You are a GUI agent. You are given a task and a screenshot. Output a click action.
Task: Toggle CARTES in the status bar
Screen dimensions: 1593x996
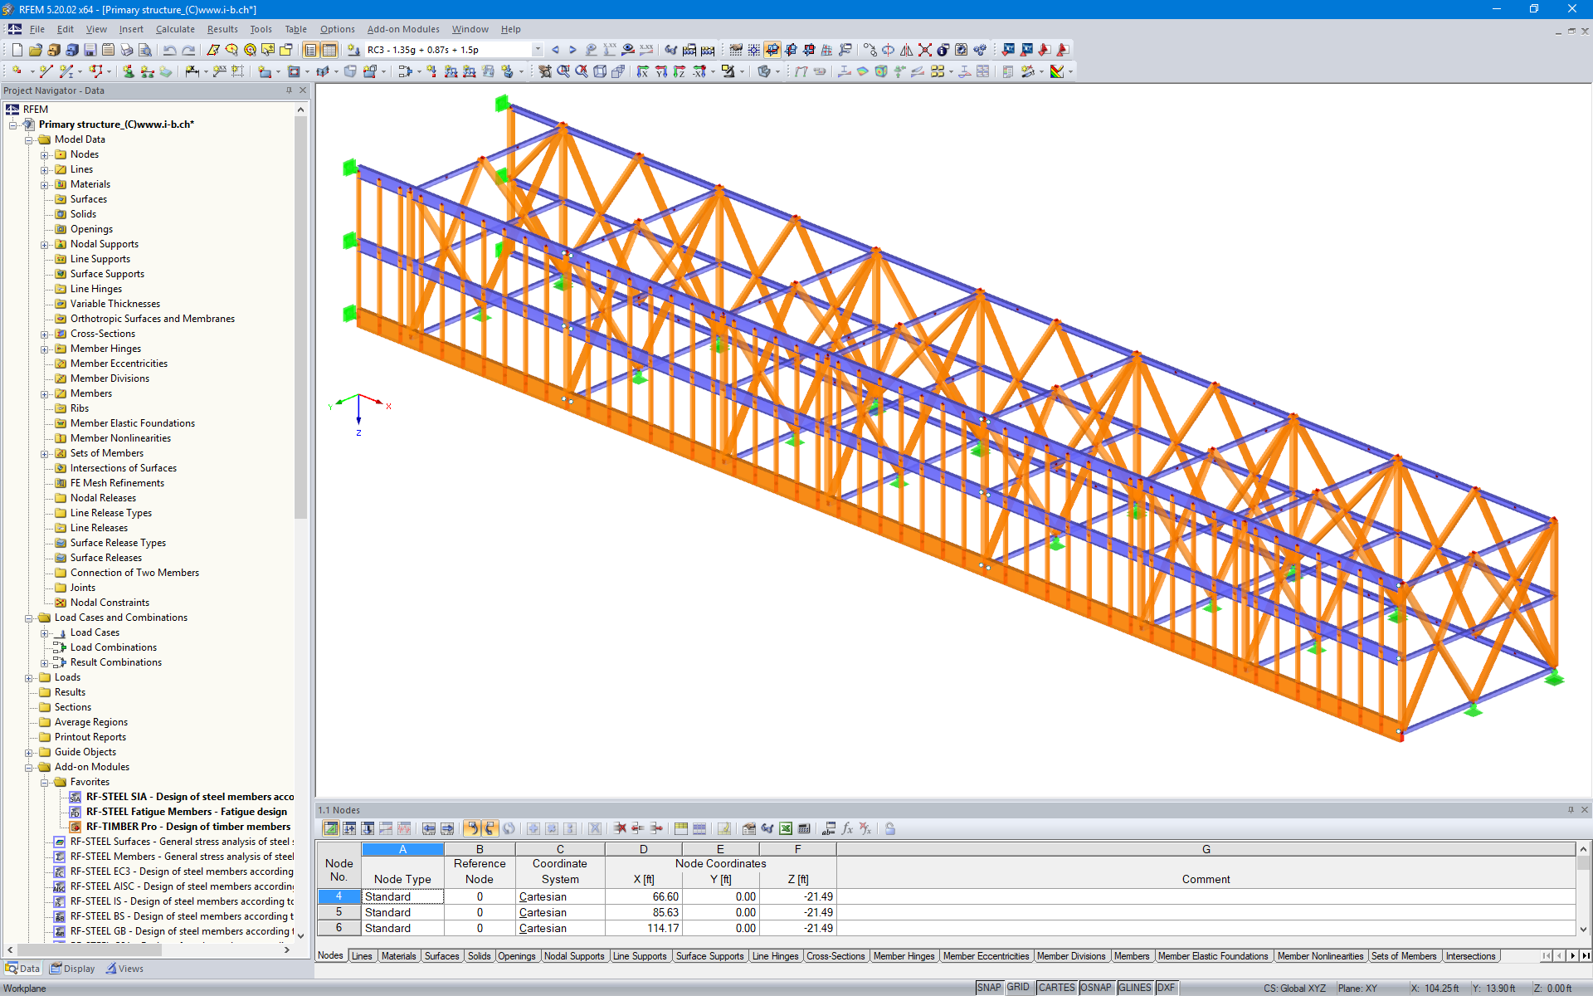[x=1056, y=988]
